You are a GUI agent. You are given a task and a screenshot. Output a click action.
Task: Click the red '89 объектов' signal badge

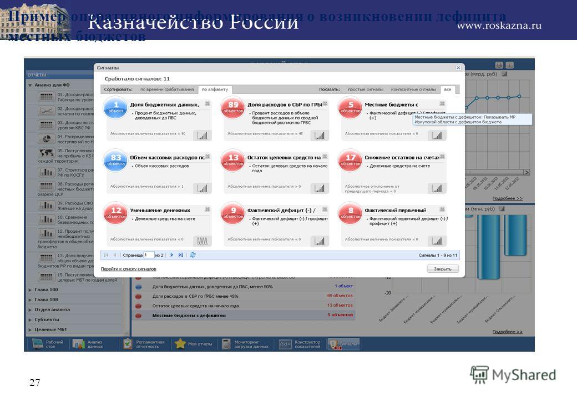(x=233, y=107)
